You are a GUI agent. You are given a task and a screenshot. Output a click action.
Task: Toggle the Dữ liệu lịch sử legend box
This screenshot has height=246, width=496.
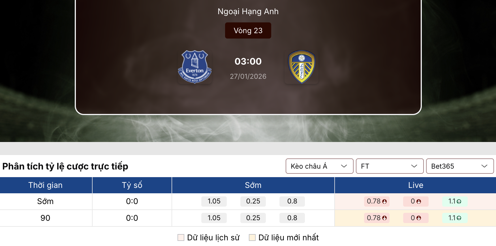tap(181, 237)
